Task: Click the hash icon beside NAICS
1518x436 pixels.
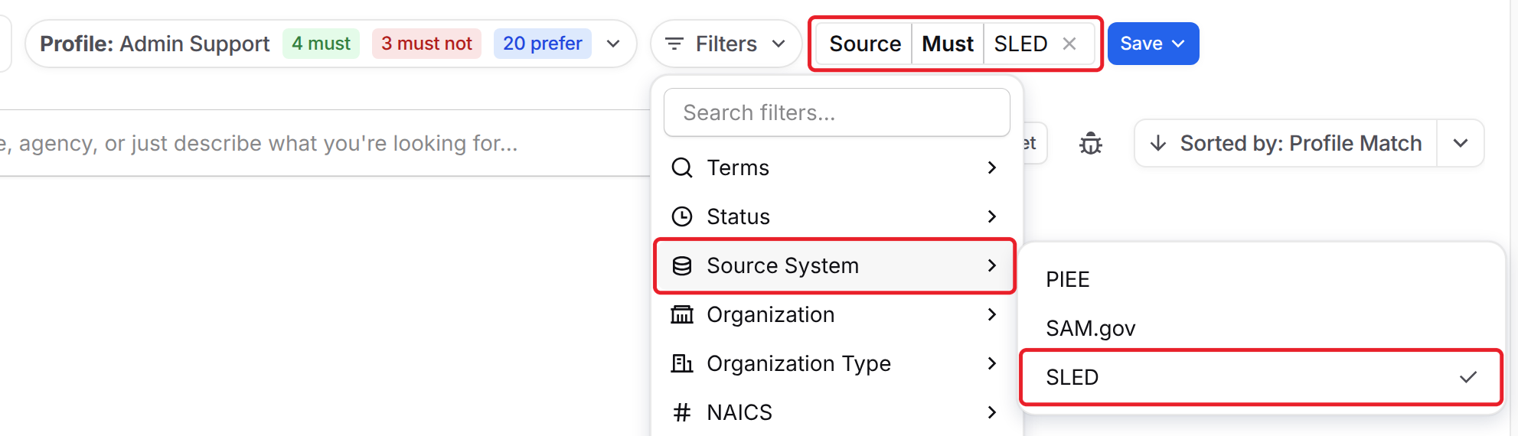Action: tap(681, 412)
